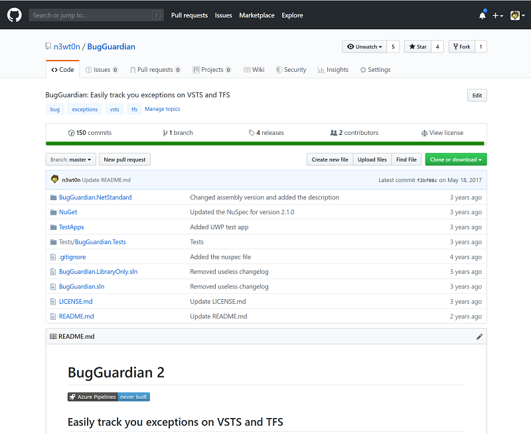Click the green language bar
The image size is (531, 434).
pyautogui.click(x=265, y=144)
